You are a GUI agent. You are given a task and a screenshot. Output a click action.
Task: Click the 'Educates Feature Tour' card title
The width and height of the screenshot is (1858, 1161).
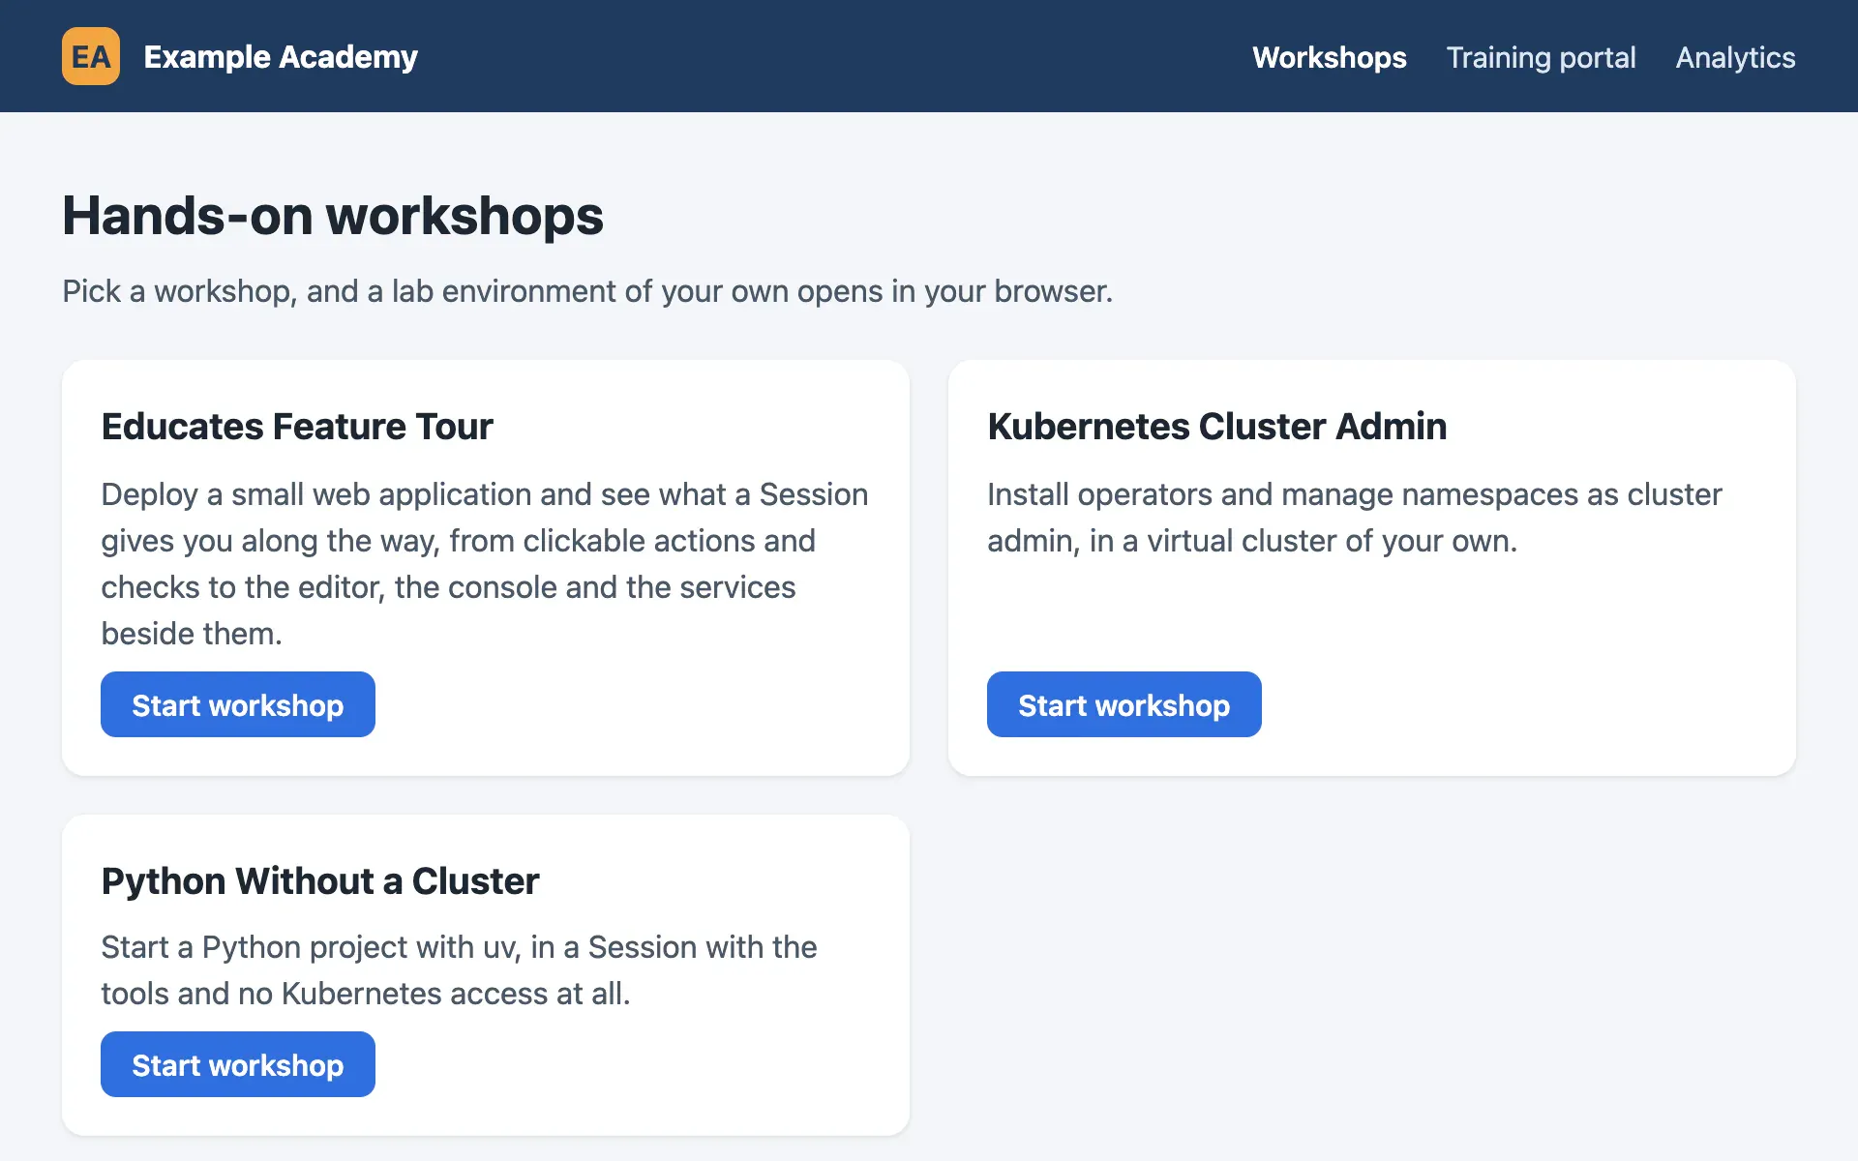tap(297, 426)
